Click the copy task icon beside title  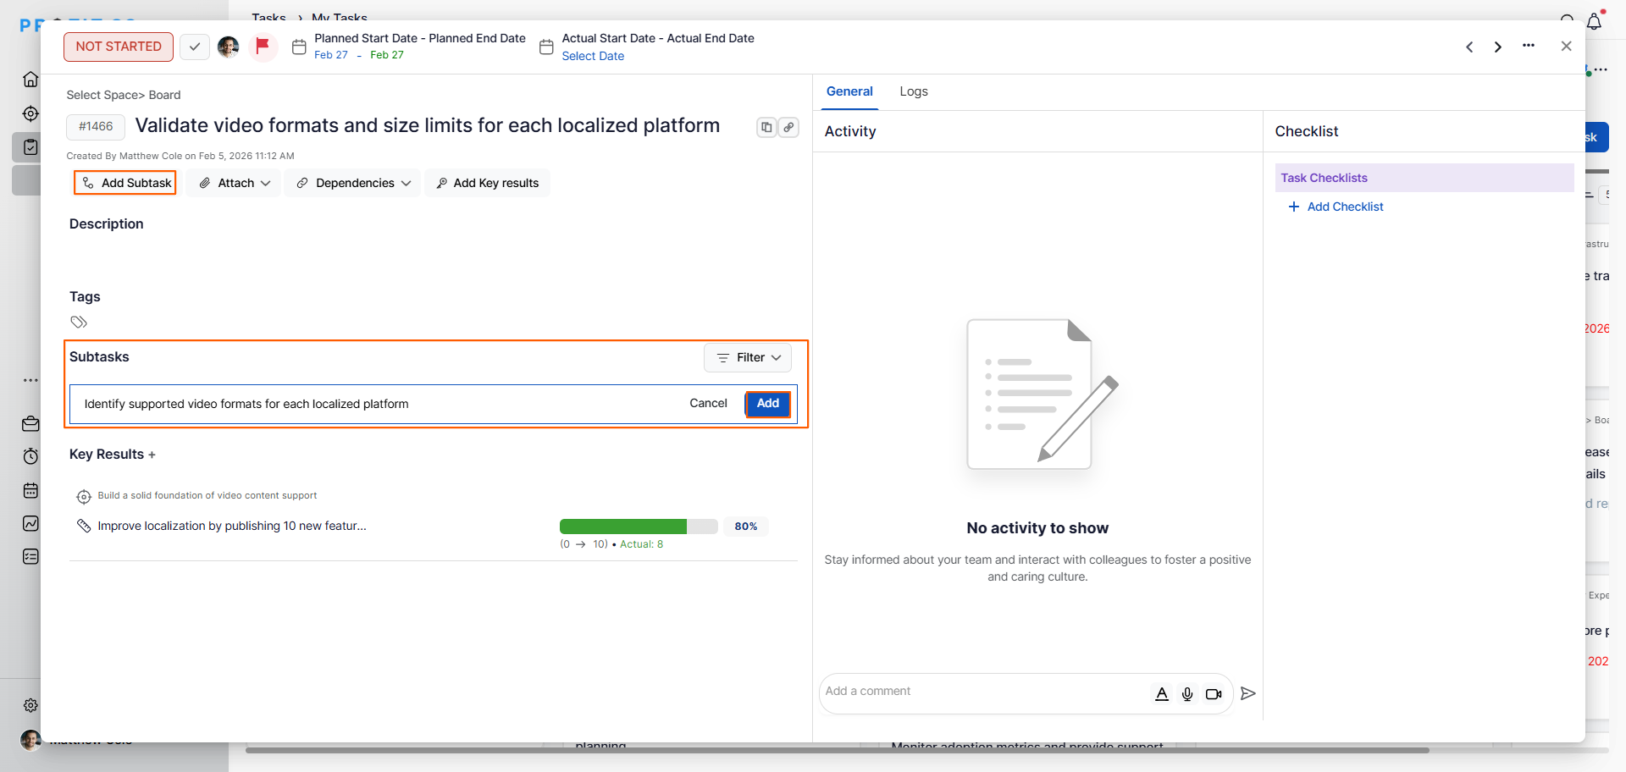766,127
